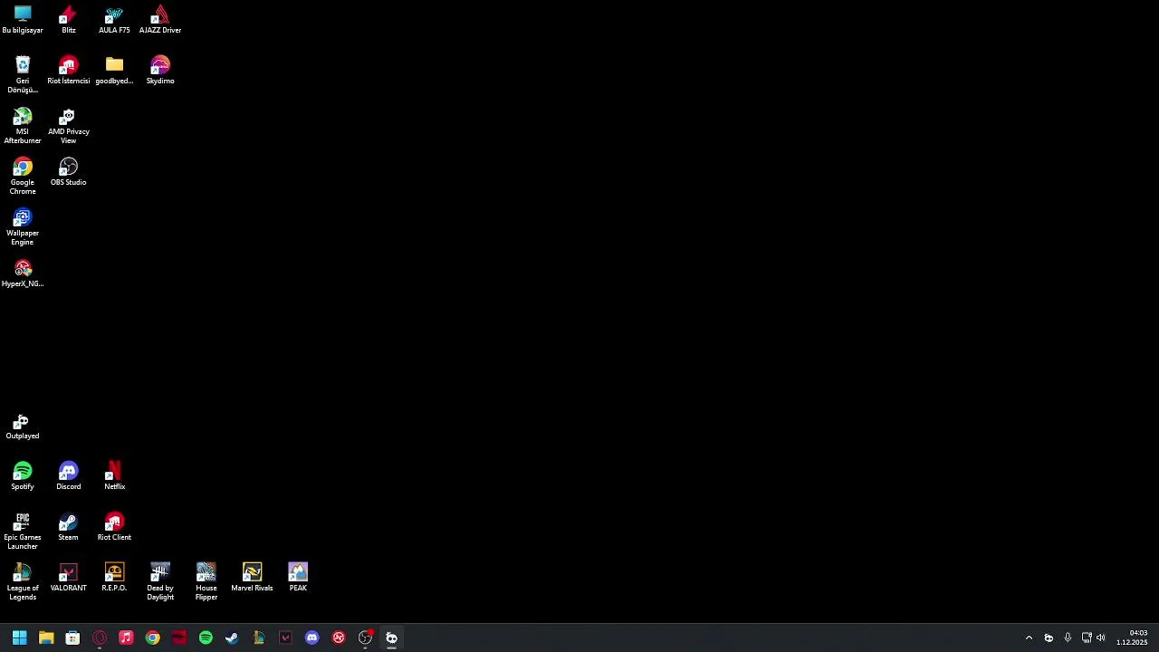1159x652 pixels.
Task: Launch Chrome from the taskbar
Action: point(152,638)
